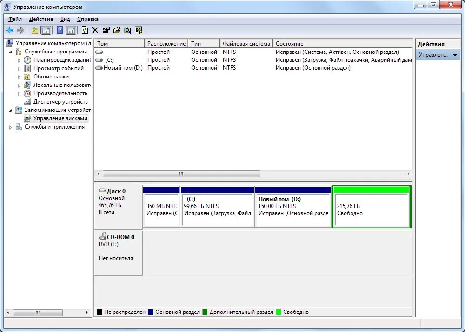Click the blue Back arrow in toolbar
This screenshot has width=465, height=332.
pyautogui.click(x=10, y=30)
